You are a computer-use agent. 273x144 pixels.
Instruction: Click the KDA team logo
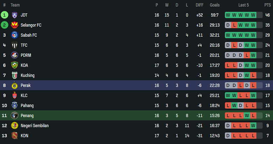pos(14,65)
